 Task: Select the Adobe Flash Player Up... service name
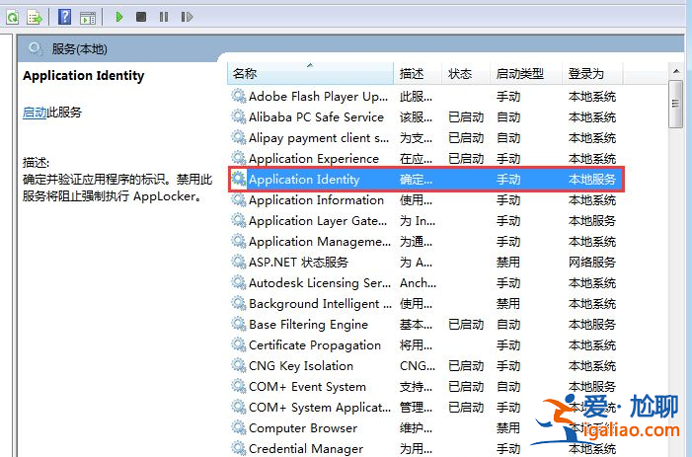pyautogui.click(x=318, y=96)
